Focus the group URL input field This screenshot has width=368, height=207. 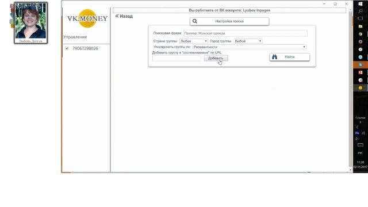click(177, 58)
